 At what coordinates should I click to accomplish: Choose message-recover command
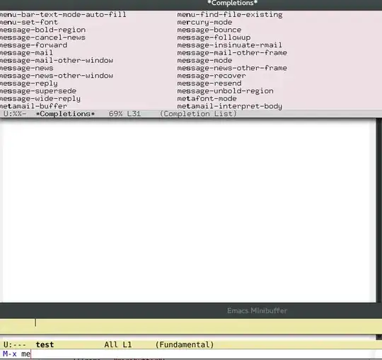coord(212,76)
